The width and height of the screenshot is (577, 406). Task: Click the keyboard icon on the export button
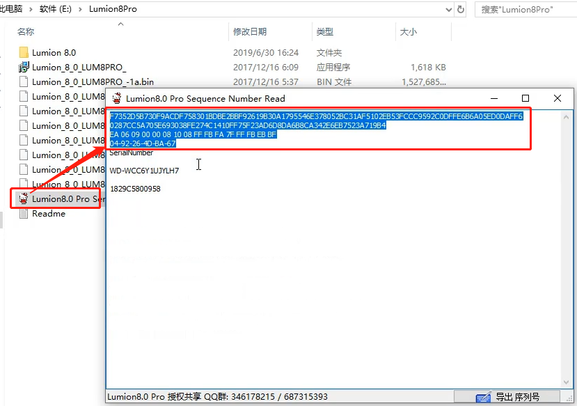483,397
